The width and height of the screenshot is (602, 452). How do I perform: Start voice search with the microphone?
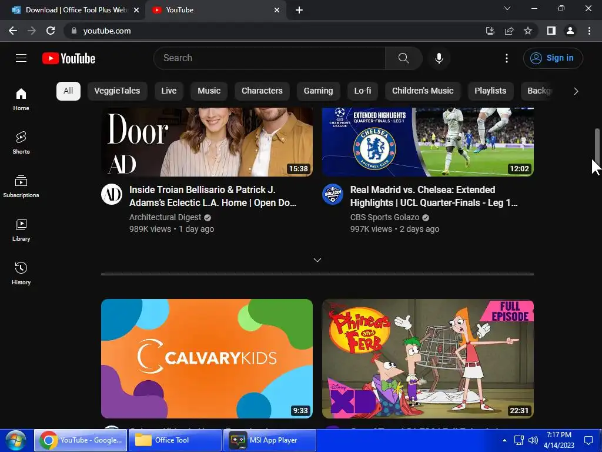pyautogui.click(x=439, y=58)
